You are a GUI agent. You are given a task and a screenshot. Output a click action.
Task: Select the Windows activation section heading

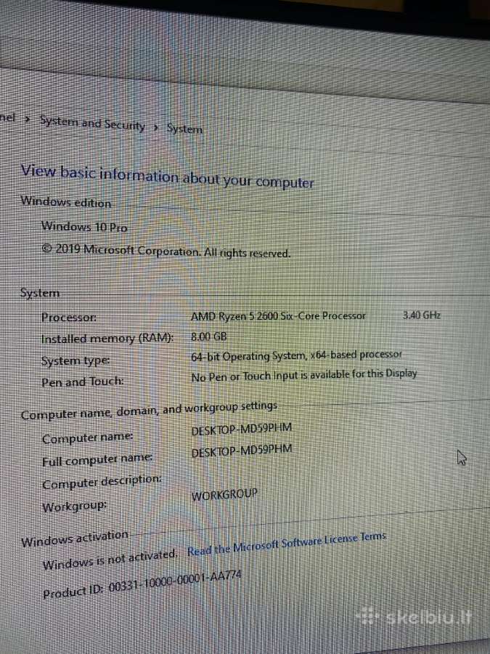pyautogui.click(x=75, y=538)
